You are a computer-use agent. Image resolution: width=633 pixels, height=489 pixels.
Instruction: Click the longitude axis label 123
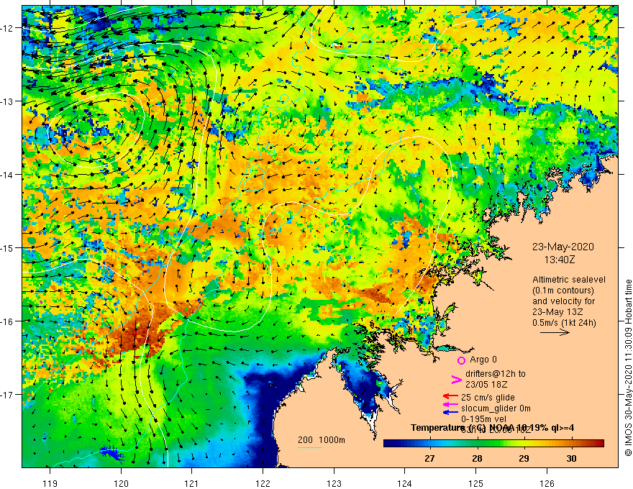point(334,483)
